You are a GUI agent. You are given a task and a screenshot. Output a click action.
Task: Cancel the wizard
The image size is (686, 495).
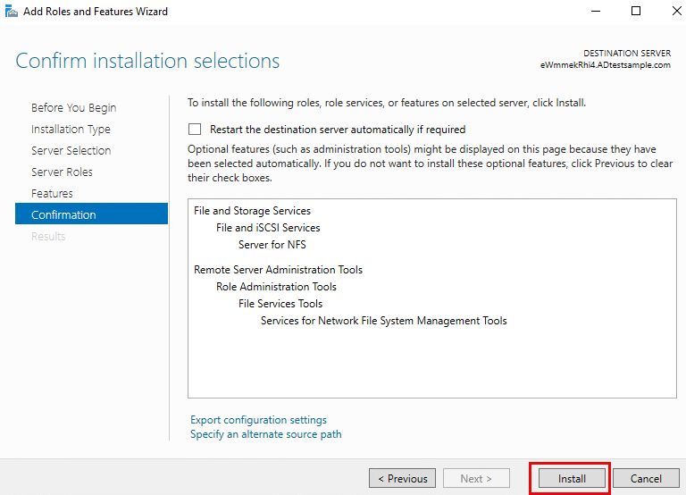coord(646,479)
